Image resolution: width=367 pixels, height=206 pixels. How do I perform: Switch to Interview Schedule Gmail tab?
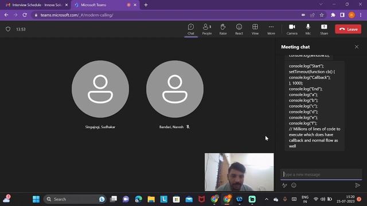tap(37, 5)
